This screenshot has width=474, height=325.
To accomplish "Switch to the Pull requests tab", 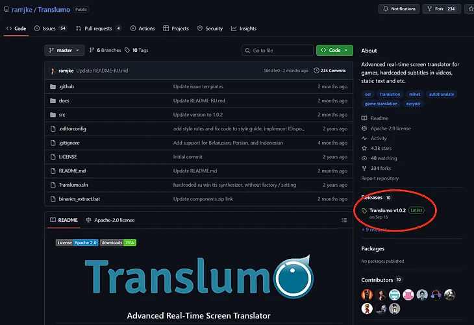I will pyautogui.click(x=98, y=29).
